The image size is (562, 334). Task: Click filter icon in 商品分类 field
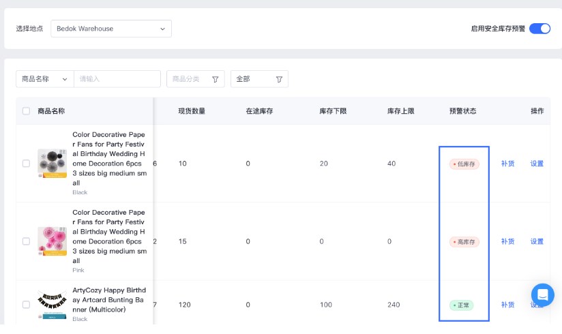coord(215,79)
